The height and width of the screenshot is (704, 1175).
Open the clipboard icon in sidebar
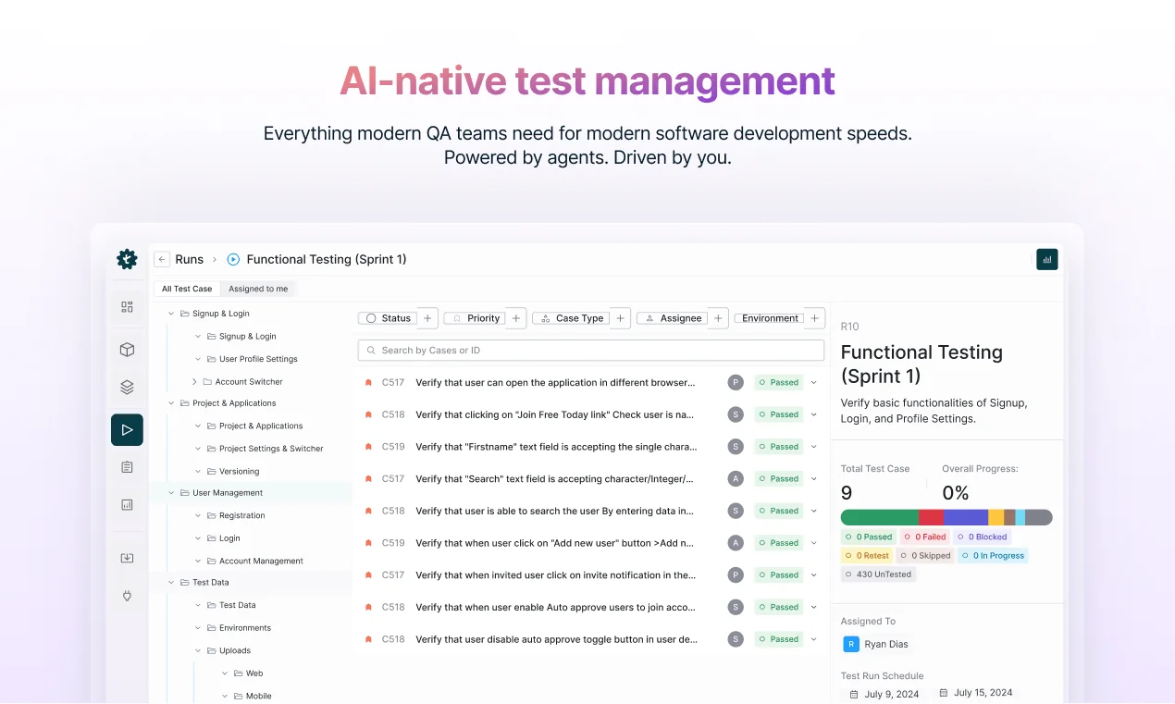127,467
